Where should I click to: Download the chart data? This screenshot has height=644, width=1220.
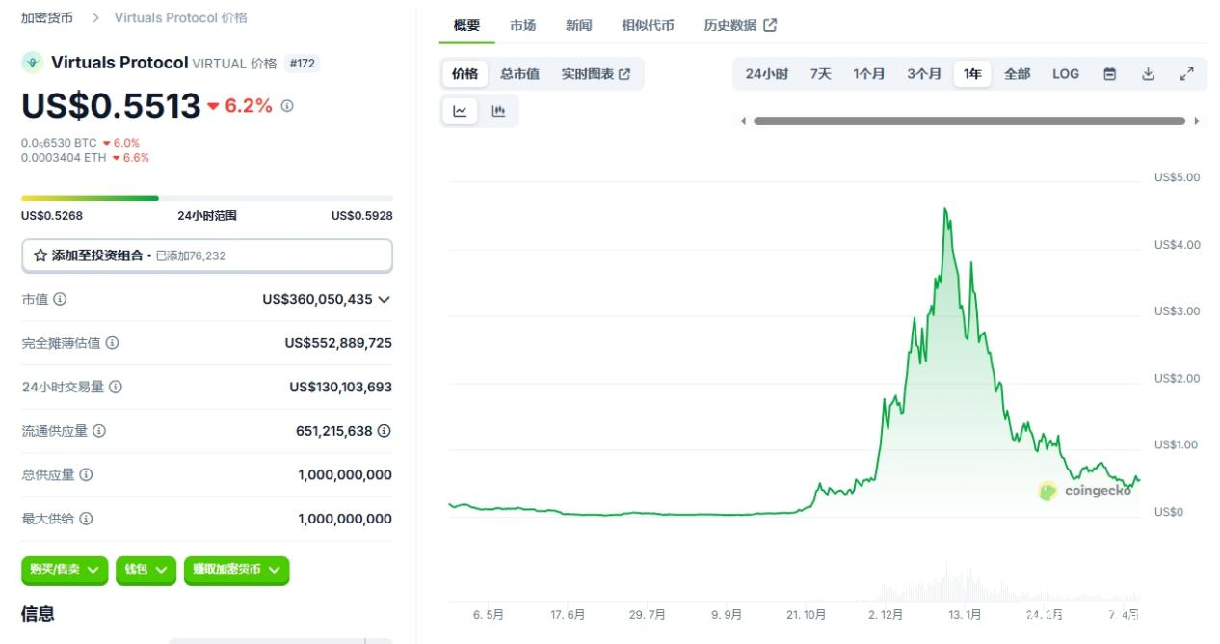(x=1148, y=73)
